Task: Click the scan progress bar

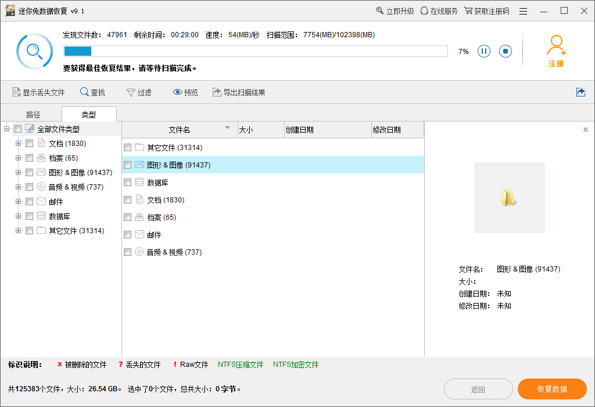Action: click(256, 51)
